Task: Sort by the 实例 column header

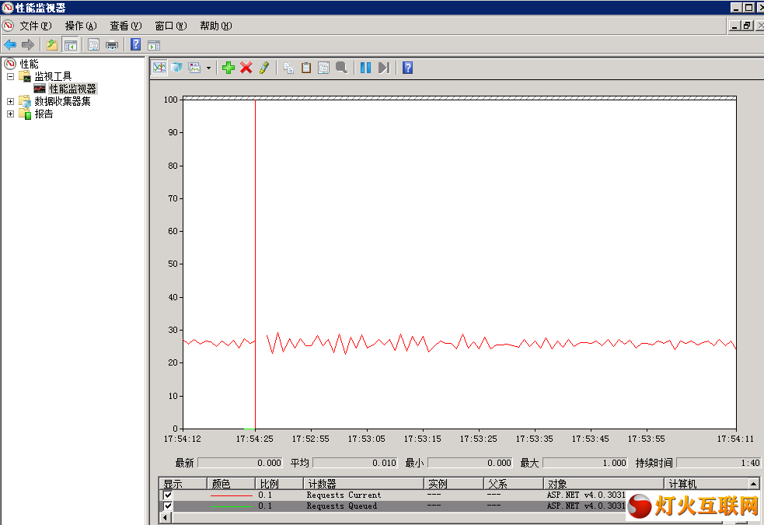Action: pos(454,484)
